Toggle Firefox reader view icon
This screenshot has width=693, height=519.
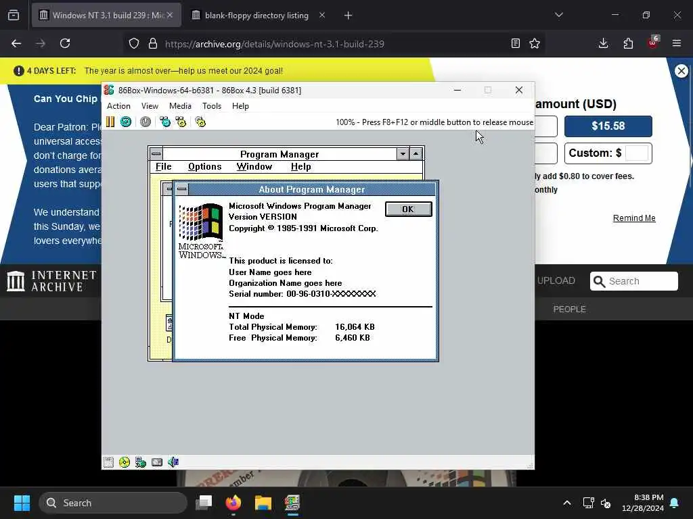(515, 44)
